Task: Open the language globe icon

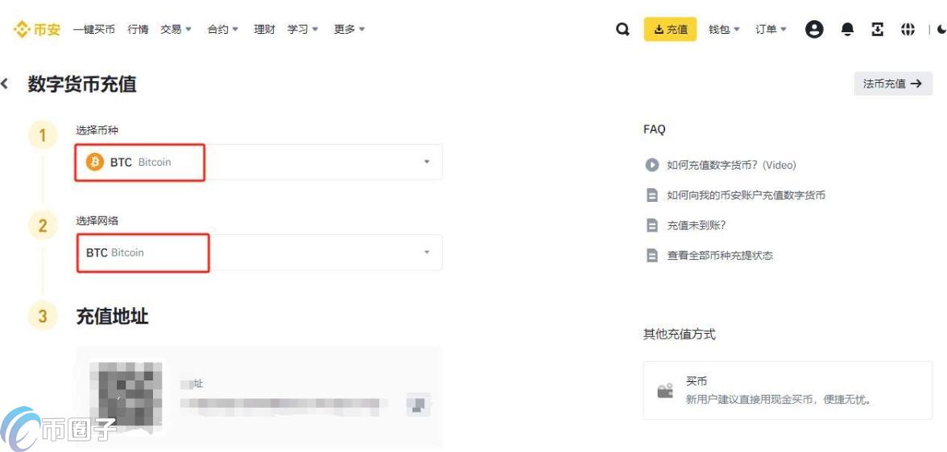Action: click(x=908, y=29)
